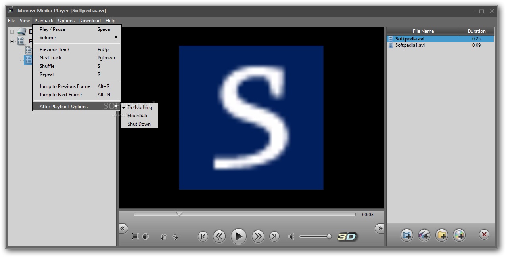The height and width of the screenshot is (257, 506).
Task: Mute audio with the speaker icon
Action: coord(291,236)
